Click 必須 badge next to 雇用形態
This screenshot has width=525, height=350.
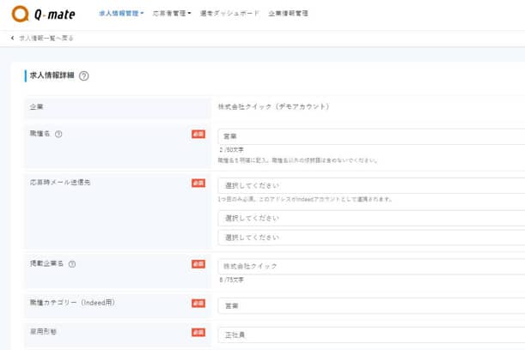click(x=198, y=332)
